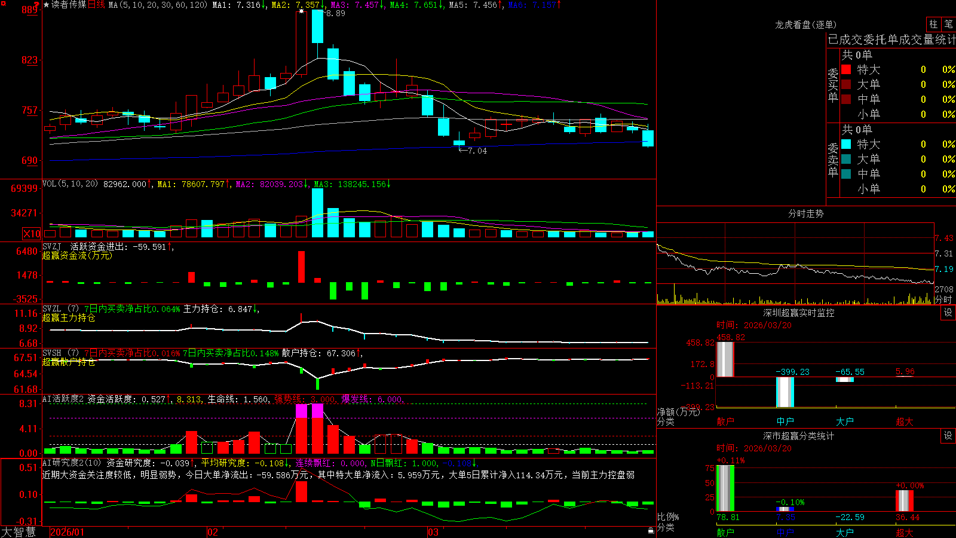Open the VOL(5,10,20) indicator parameters

click(70, 184)
